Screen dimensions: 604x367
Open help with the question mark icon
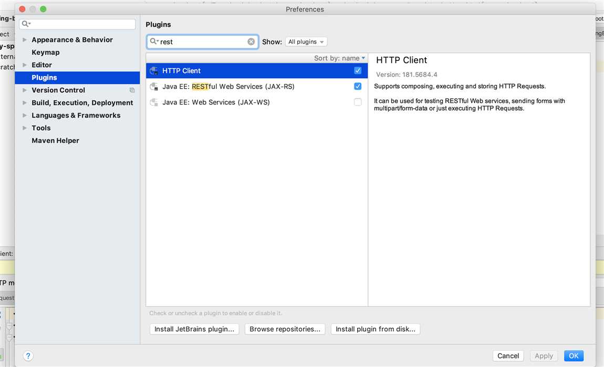[28, 356]
